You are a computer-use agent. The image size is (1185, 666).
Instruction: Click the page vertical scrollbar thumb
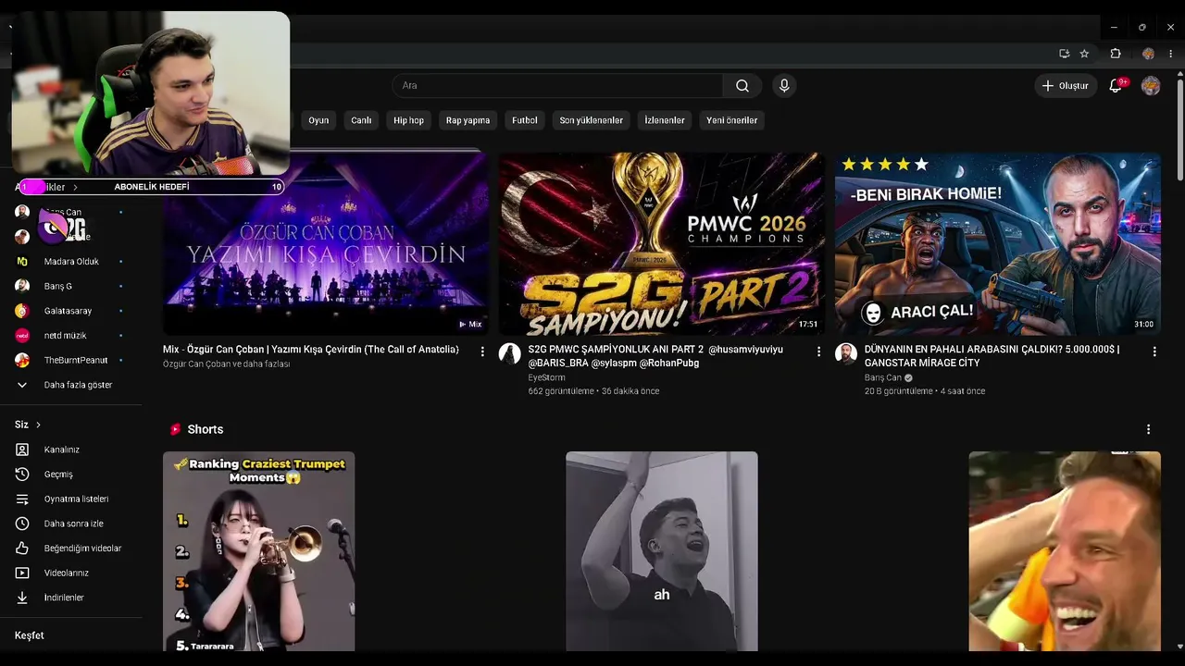click(x=1179, y=129)
